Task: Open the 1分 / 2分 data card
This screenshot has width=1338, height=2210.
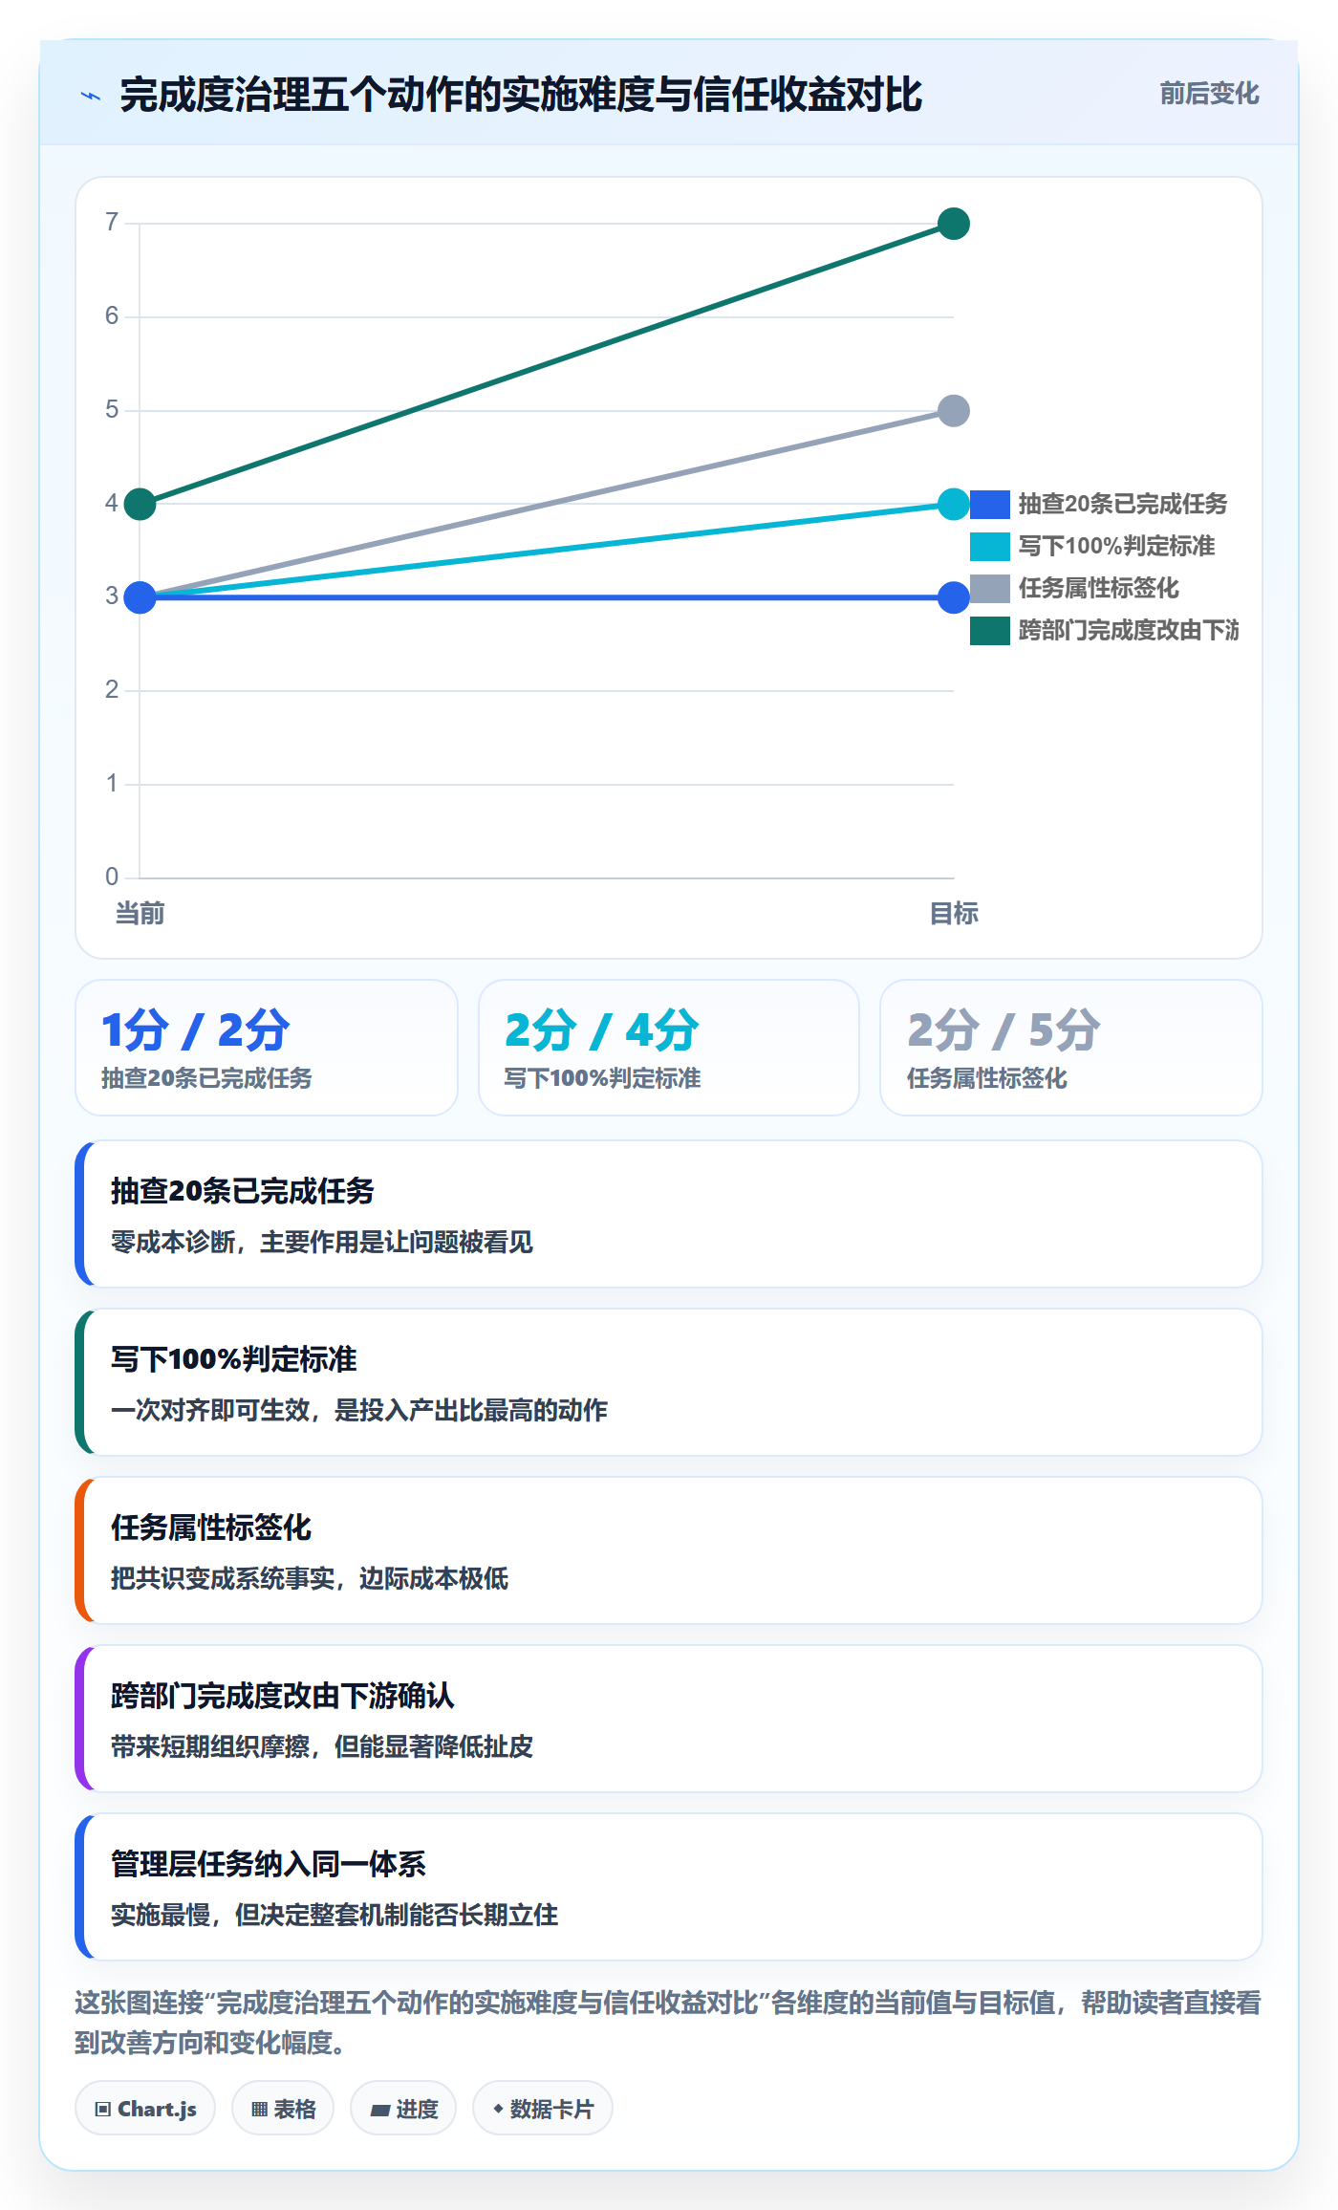Action: click(267, 1048)
